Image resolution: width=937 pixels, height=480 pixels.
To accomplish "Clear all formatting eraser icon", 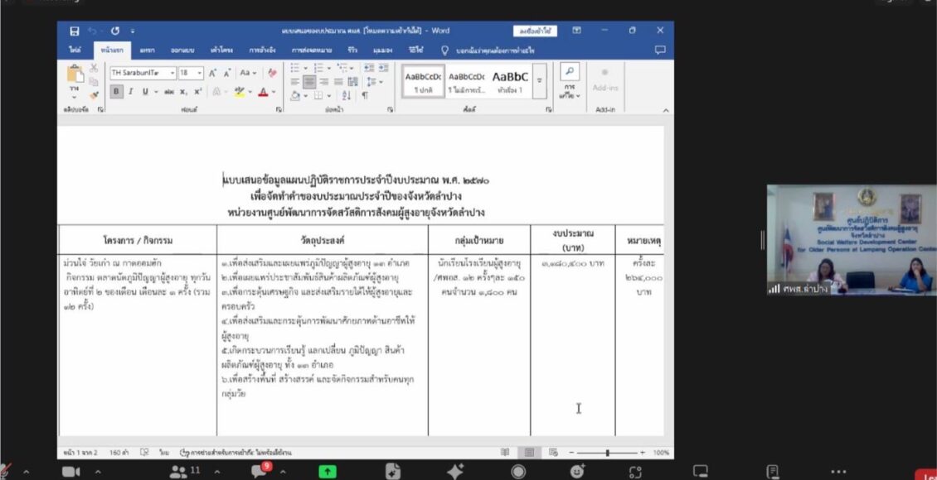I will pyautogui.click(x=273, y=73).
